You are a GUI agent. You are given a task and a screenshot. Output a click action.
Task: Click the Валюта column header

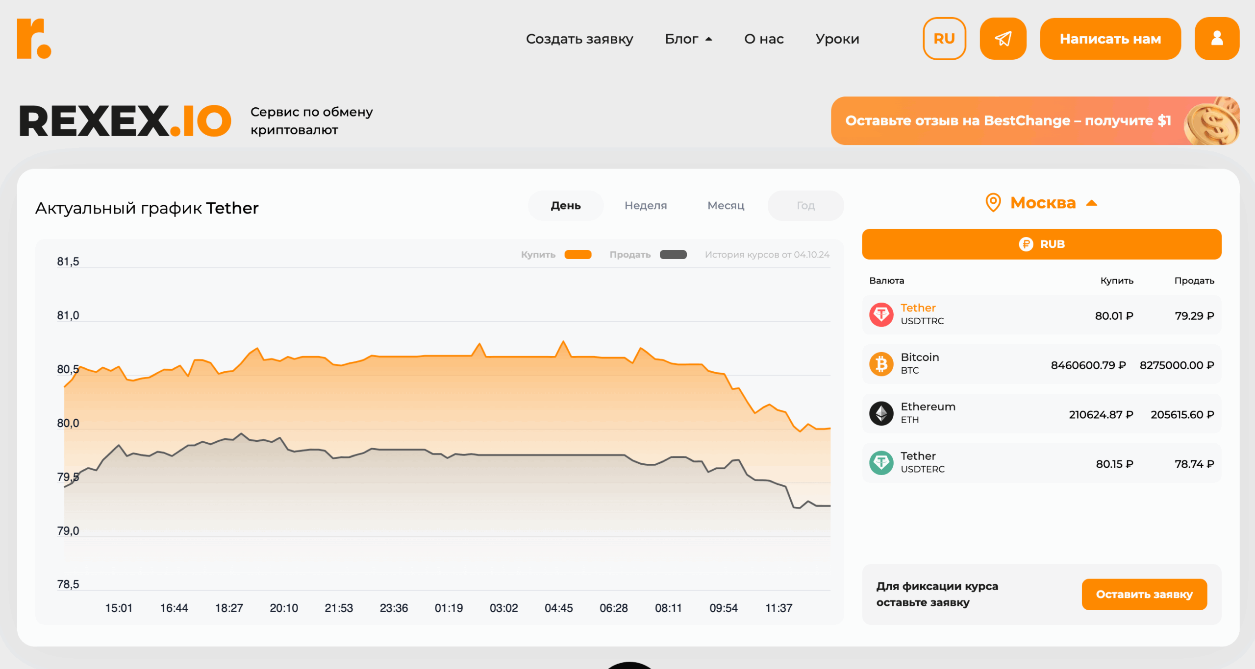(886, 281)
